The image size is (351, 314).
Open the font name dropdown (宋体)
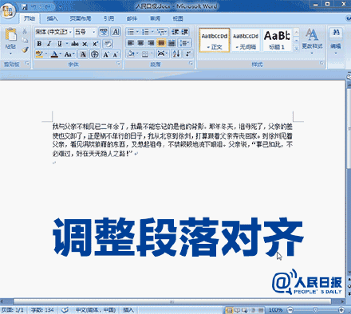tap(70, 32)
